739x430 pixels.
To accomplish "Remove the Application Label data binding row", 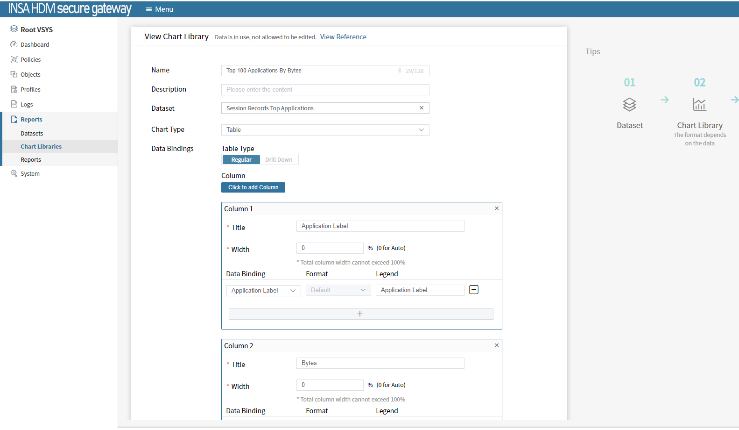I will pyautogui.click(x=473, y=290).
